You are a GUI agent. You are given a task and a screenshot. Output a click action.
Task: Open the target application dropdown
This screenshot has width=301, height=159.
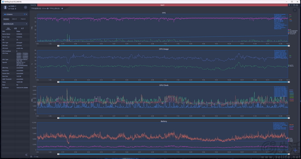coord(15,24)
